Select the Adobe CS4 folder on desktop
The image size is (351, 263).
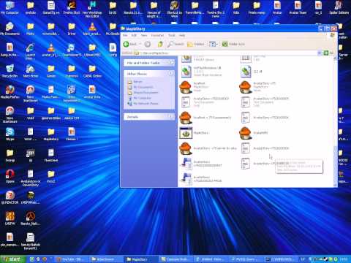click(x=72, y=113)
